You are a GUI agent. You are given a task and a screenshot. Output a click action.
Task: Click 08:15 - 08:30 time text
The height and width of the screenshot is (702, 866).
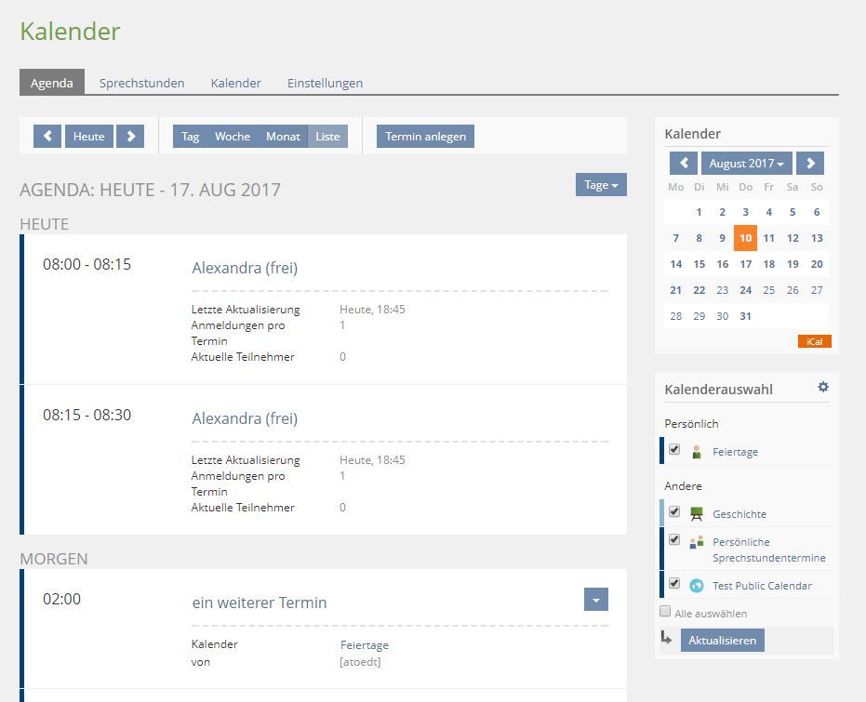point(87,415)
